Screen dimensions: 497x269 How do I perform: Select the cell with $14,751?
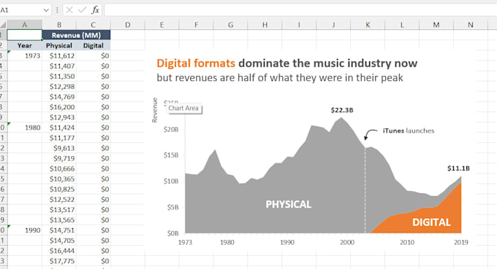(59, 230)
